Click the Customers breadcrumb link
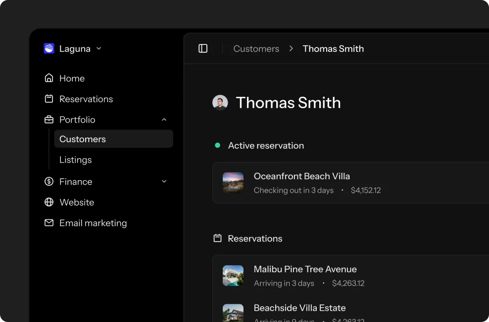 tap(256, 48)
